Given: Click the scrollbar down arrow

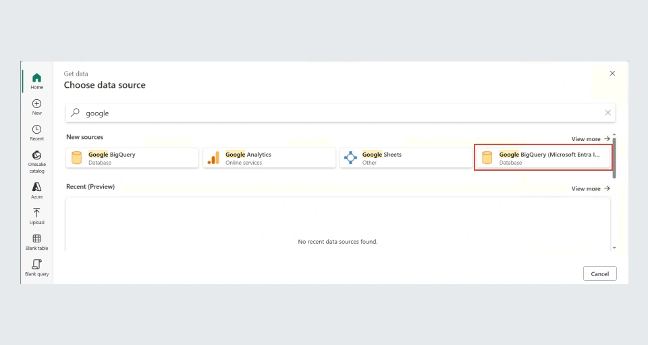Looking at the screenshot, I should pyautogui.click(x=614, y=248).
